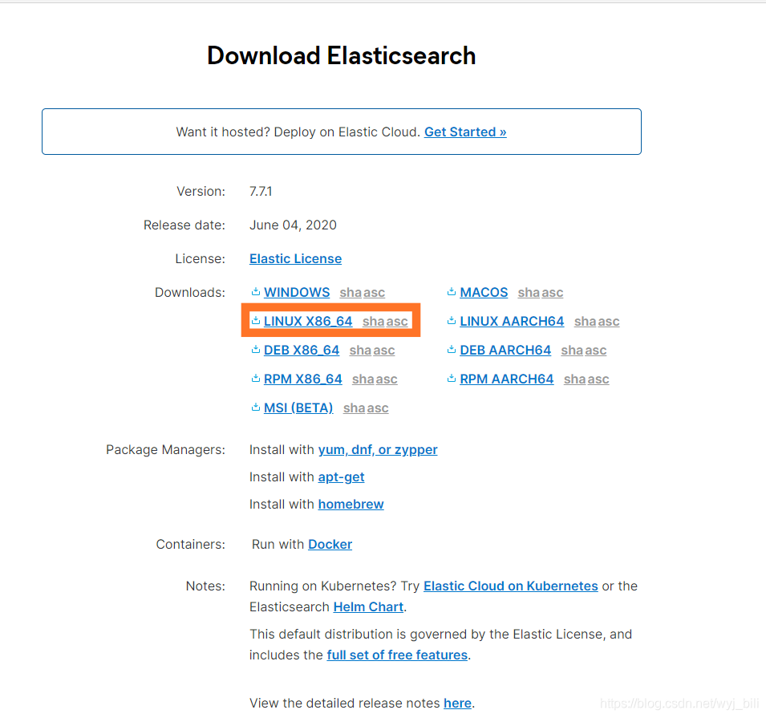
Task: Open the full set of free features link
Action: [397, 655]
